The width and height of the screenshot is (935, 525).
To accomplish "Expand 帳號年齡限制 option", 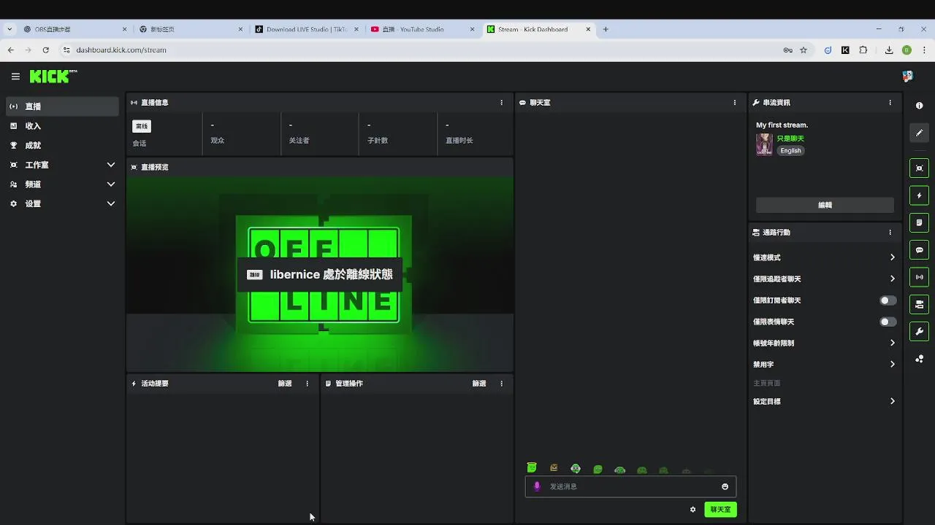I will [x=824, y=343].
